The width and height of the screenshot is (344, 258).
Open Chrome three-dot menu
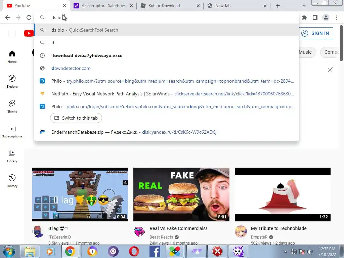337,17
